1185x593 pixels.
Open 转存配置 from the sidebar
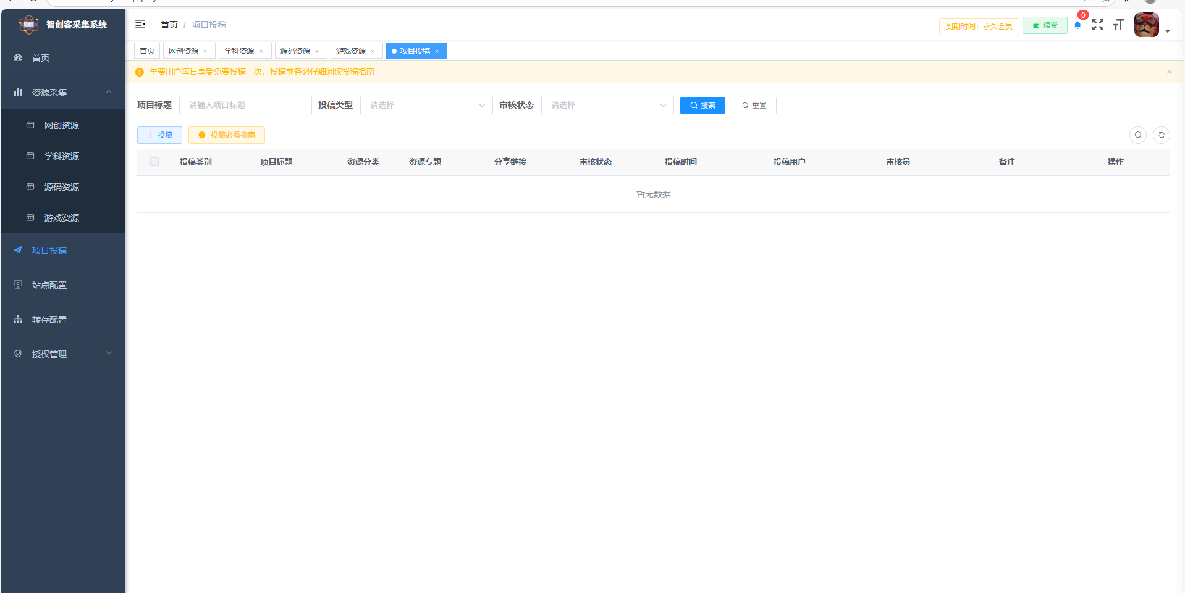tap(49, 319)
